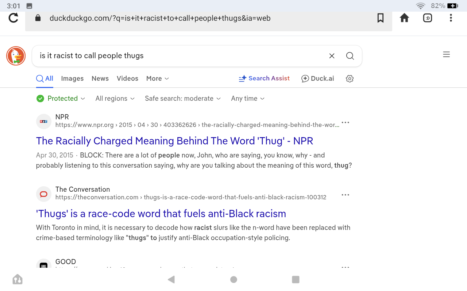Image resolution: width=467 pixels, height=291 pixels.
Task: Switch to the Images tab
Action: (72, 79)
